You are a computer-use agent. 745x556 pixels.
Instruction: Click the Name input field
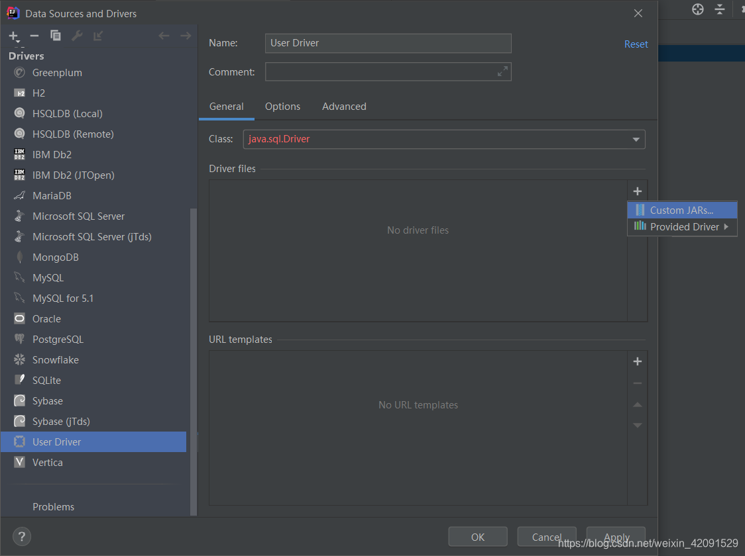coord(388,43)
